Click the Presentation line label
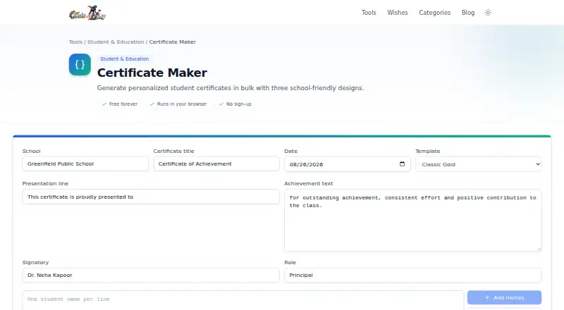This screenshot has width=564, height=310. (x=45, y=183)
